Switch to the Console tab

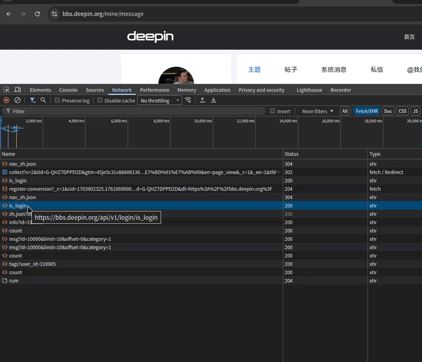pyautogui.click(x=68, y=90)
